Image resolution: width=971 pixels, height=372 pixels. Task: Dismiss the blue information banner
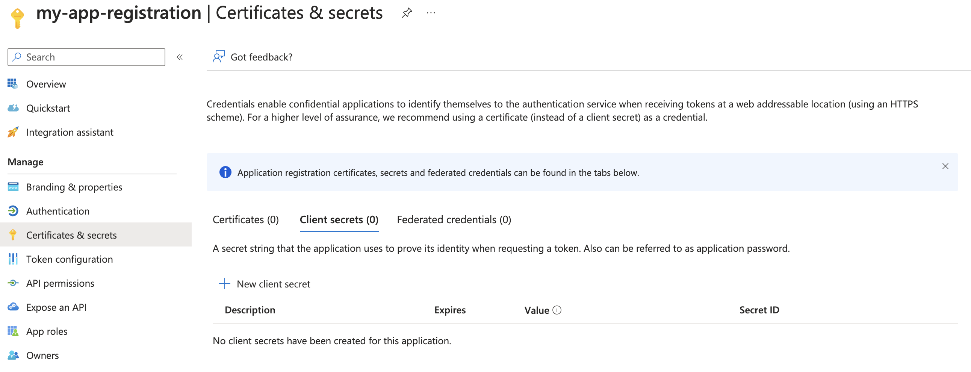click(945, 166)
